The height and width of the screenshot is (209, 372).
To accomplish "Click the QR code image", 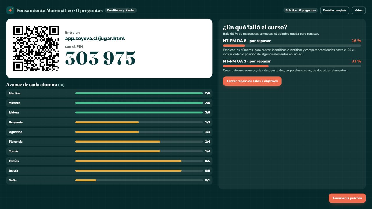I will 36,48.
